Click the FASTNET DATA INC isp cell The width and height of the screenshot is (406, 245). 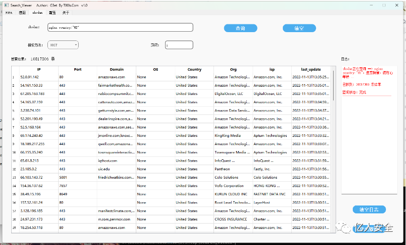pos(272,194)
